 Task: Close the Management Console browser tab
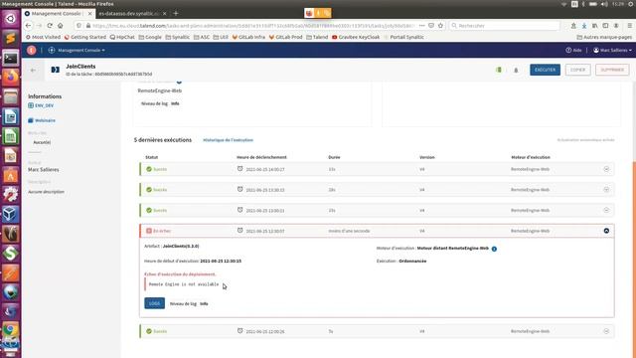click(90, 13)
